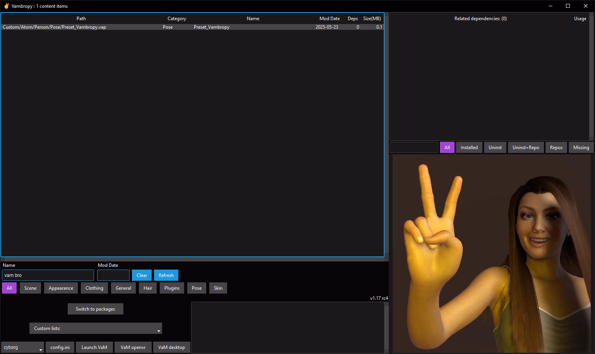Select the All content category filter

[x=9, y=288]
